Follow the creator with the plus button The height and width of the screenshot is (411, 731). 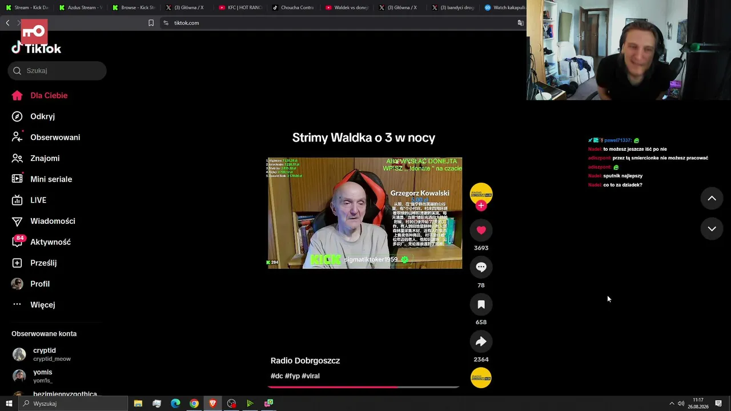pyautogui.click(x=481, y=205)
